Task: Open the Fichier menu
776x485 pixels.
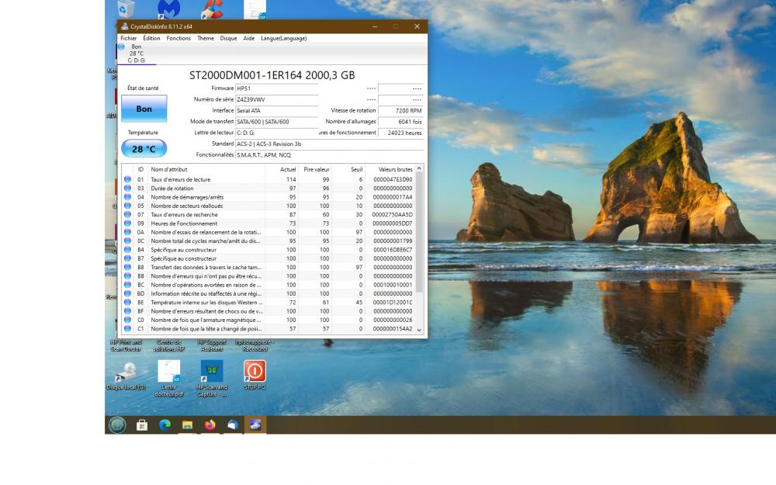Action: pos(129,39)
